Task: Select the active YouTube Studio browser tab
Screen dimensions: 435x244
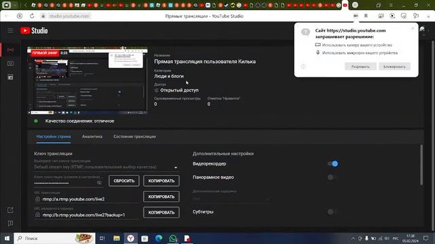Action: (345, 5)
